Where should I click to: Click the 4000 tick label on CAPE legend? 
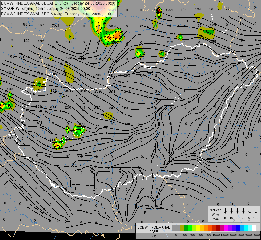(x=248, y=235)
